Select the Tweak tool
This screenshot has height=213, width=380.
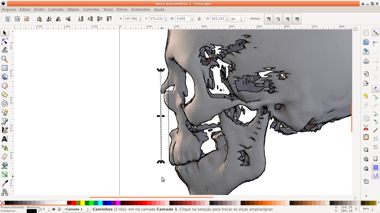tap(4, 50)
